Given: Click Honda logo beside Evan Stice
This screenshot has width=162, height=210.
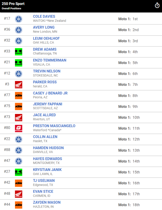Looking at the screenshot, I should [x=19, y=194].
